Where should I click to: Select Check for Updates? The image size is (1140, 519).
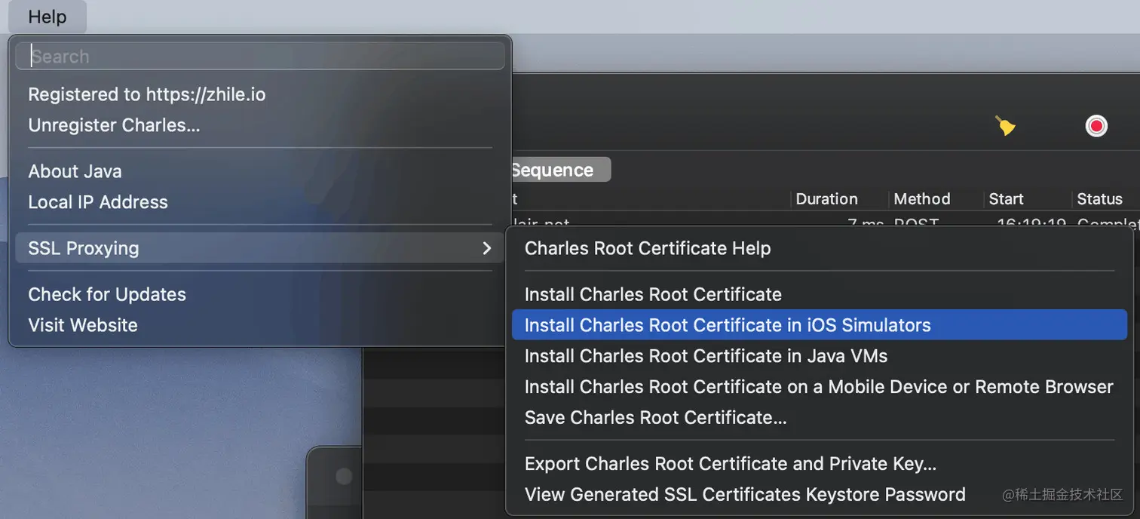[260, 294]
